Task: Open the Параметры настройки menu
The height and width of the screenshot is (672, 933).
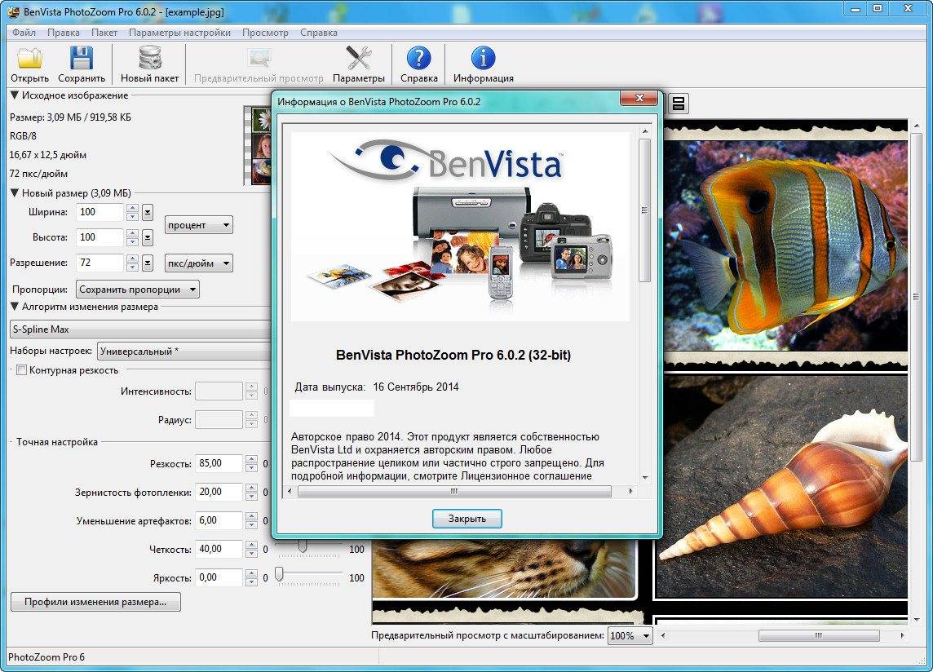Action: [x=179, y=33]
